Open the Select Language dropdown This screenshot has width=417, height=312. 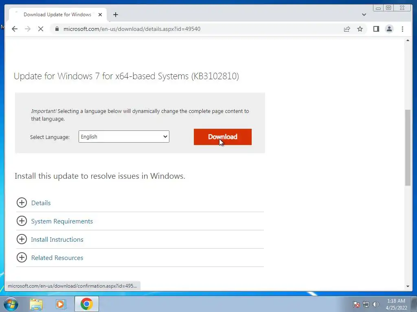(x=124, y=136)
